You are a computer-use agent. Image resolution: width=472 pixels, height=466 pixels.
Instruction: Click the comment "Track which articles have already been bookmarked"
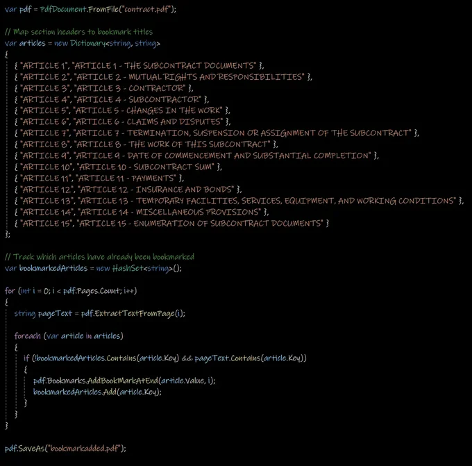(100, 257)
